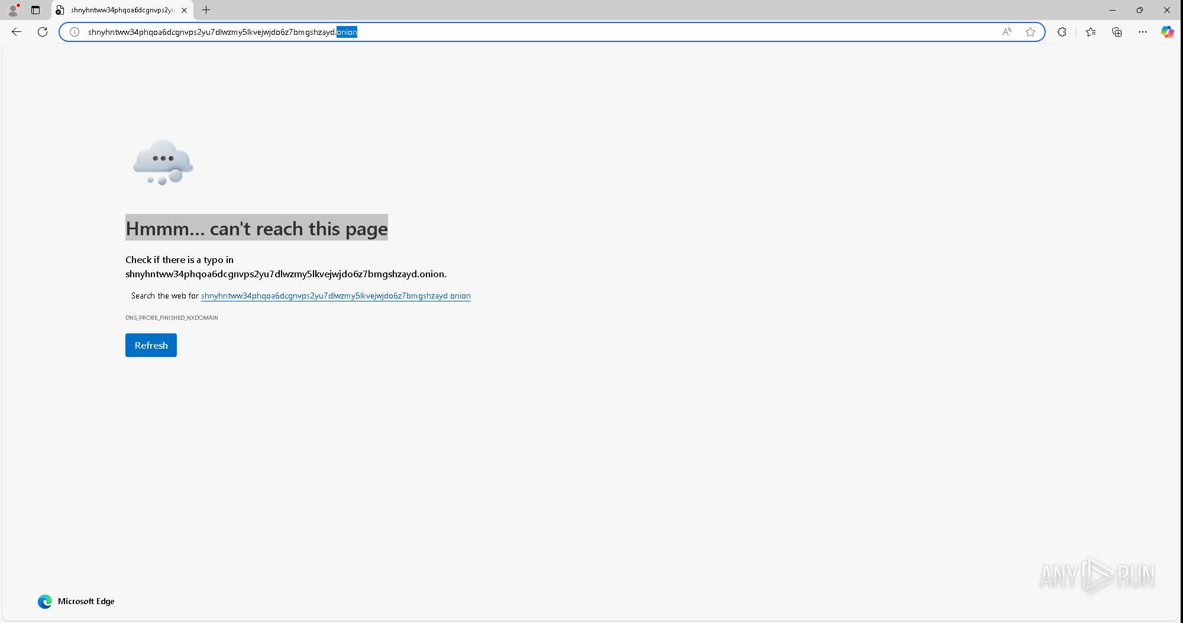Select the shnyhntww34 onion browser tab
The height and width of the screenshot is (623, 1183).
coord(122,10)
